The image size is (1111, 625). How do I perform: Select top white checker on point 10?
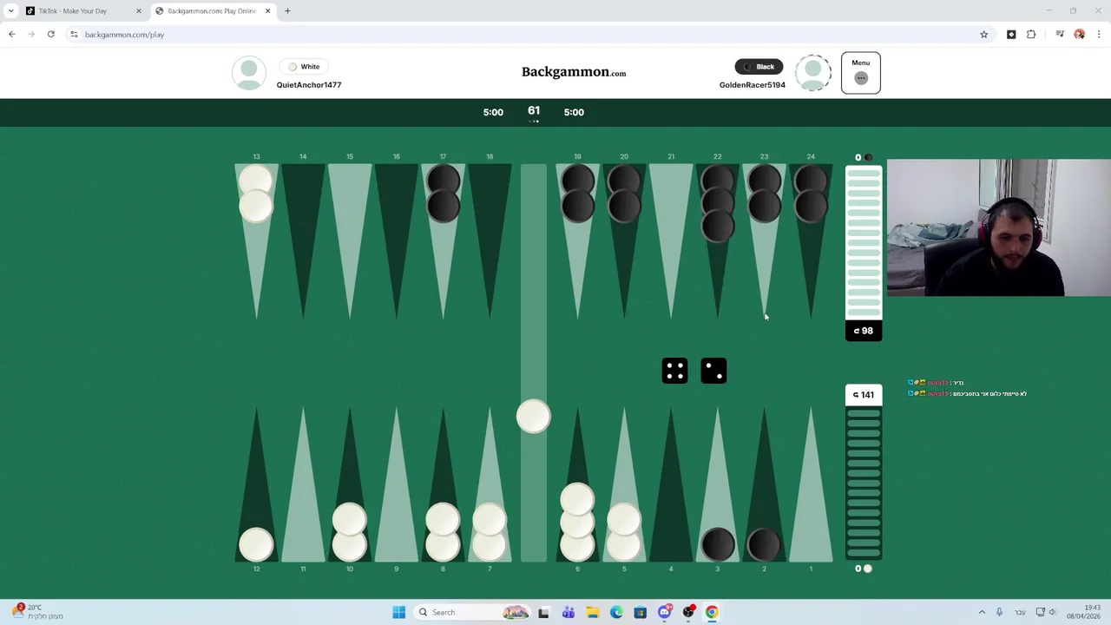[350, 519]
